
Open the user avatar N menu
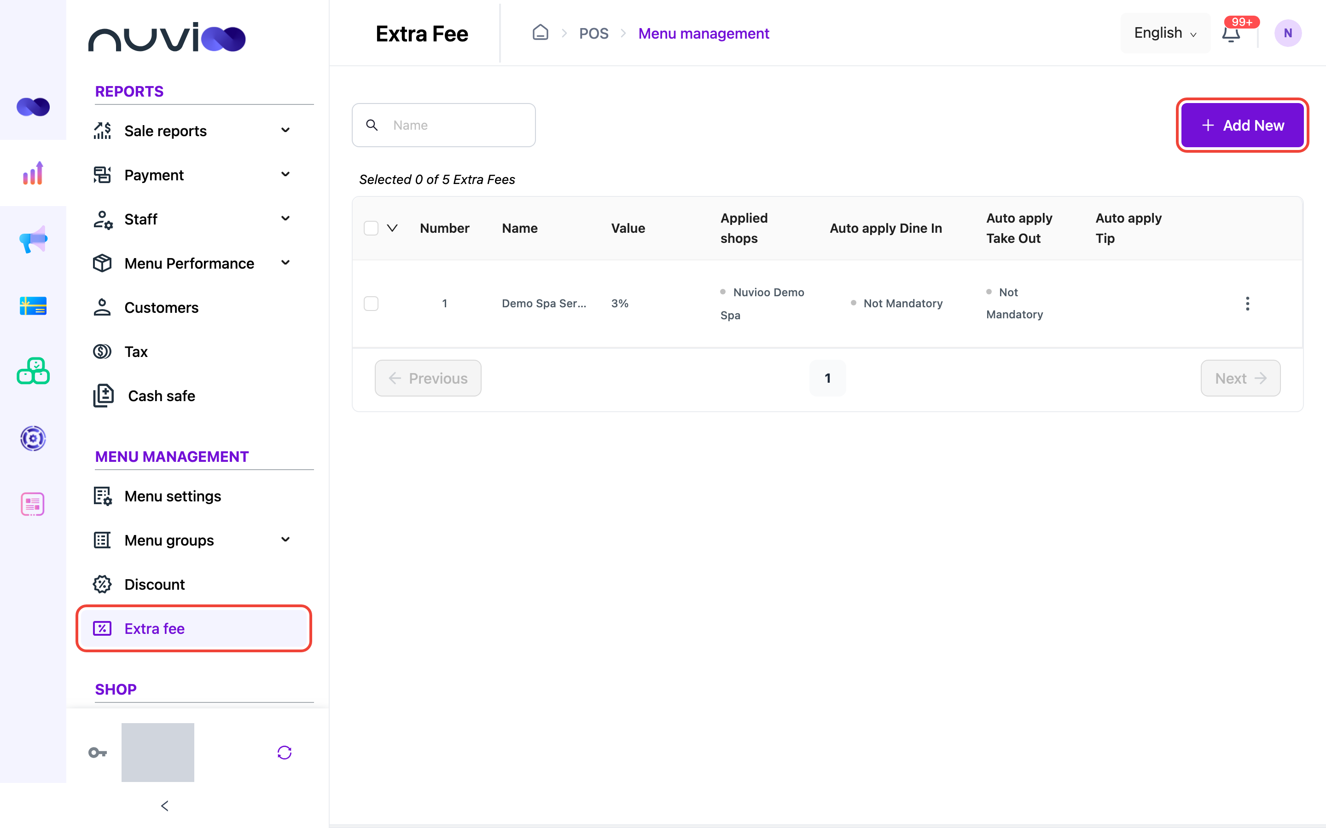coord(1288,33)
